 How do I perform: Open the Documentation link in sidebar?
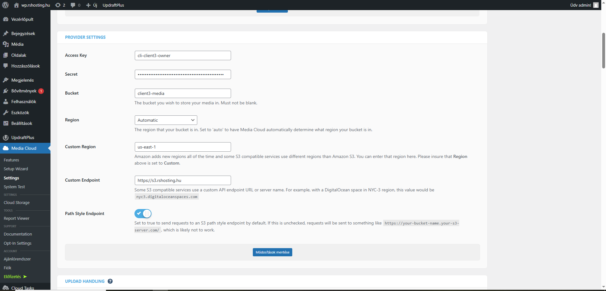pos(18,234)
